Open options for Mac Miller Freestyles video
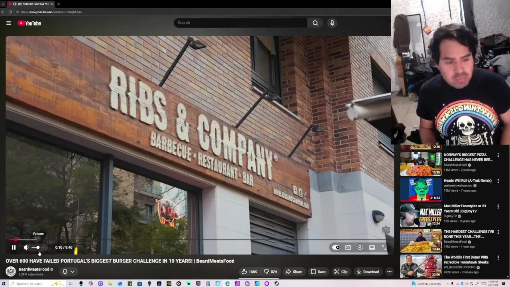Image resolution: width=510 pixels, height=287 pixels. 498,206
